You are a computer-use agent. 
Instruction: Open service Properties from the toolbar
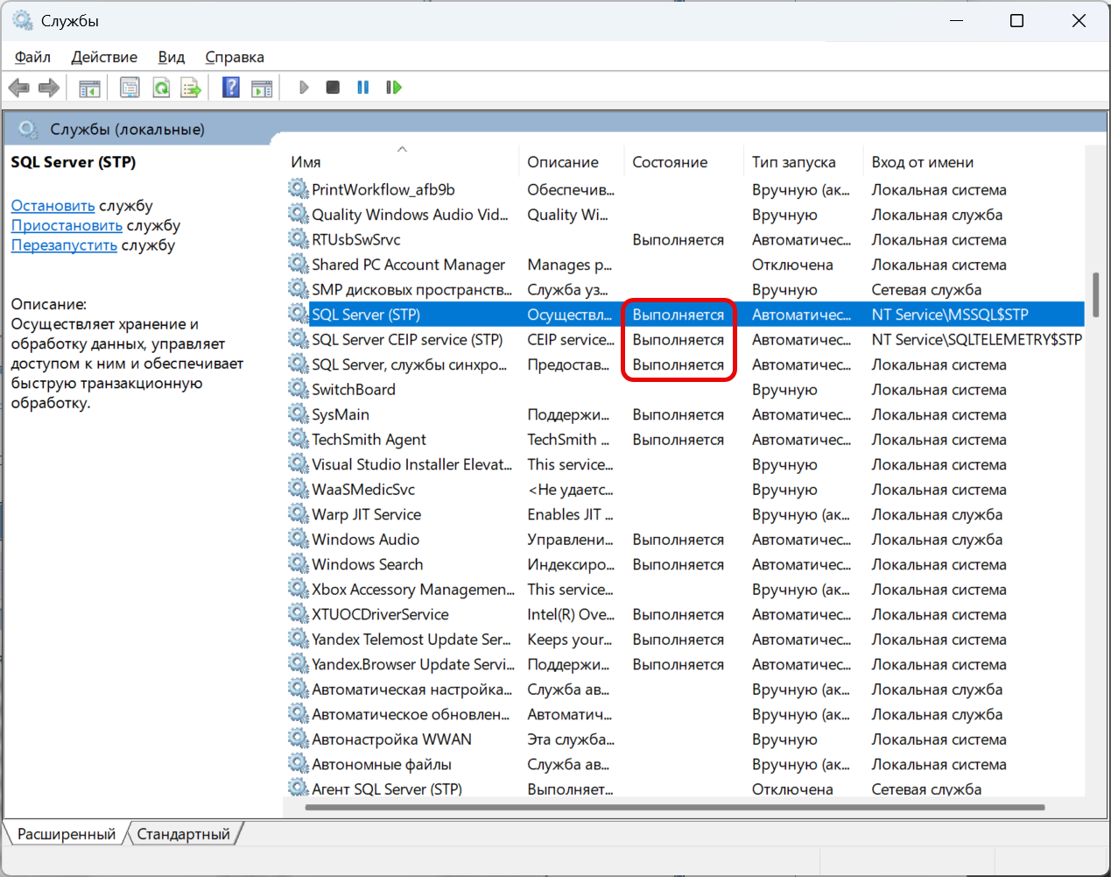(130, 88)
